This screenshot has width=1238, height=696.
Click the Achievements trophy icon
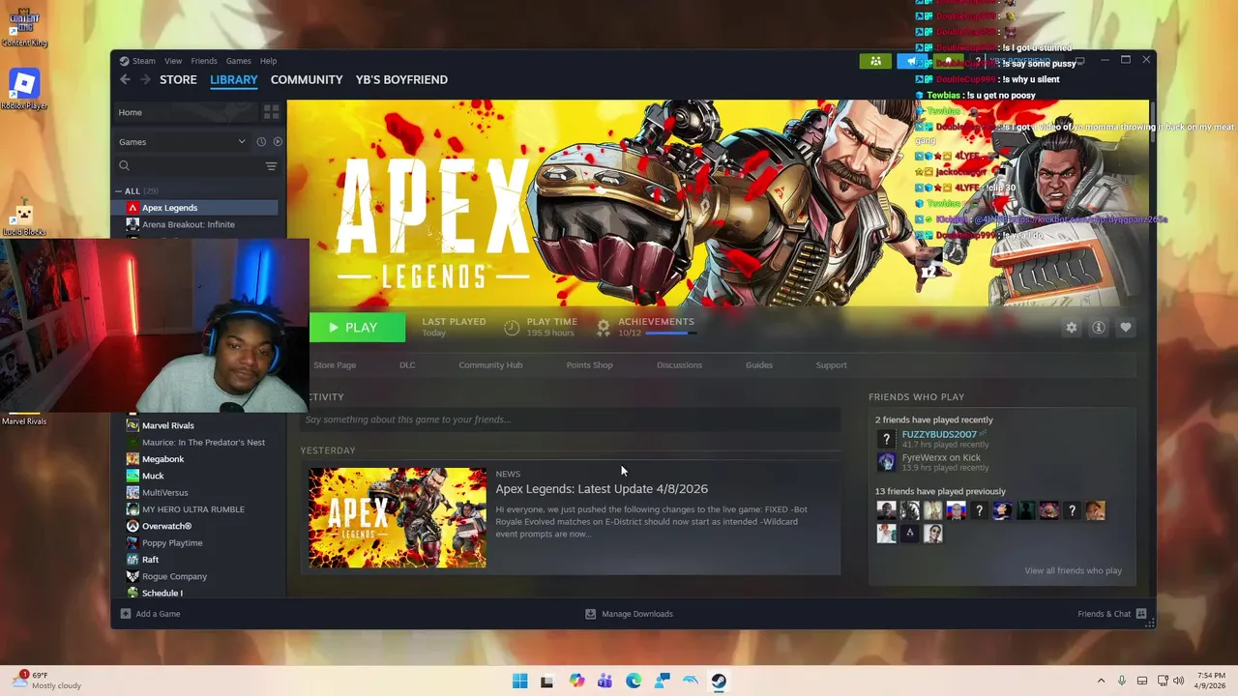click(604, 328)
